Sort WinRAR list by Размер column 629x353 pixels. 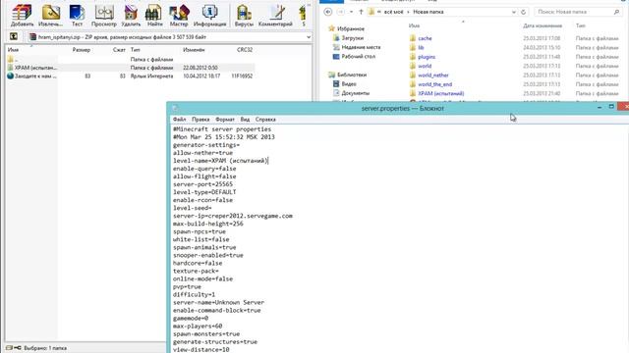point(82,50)
